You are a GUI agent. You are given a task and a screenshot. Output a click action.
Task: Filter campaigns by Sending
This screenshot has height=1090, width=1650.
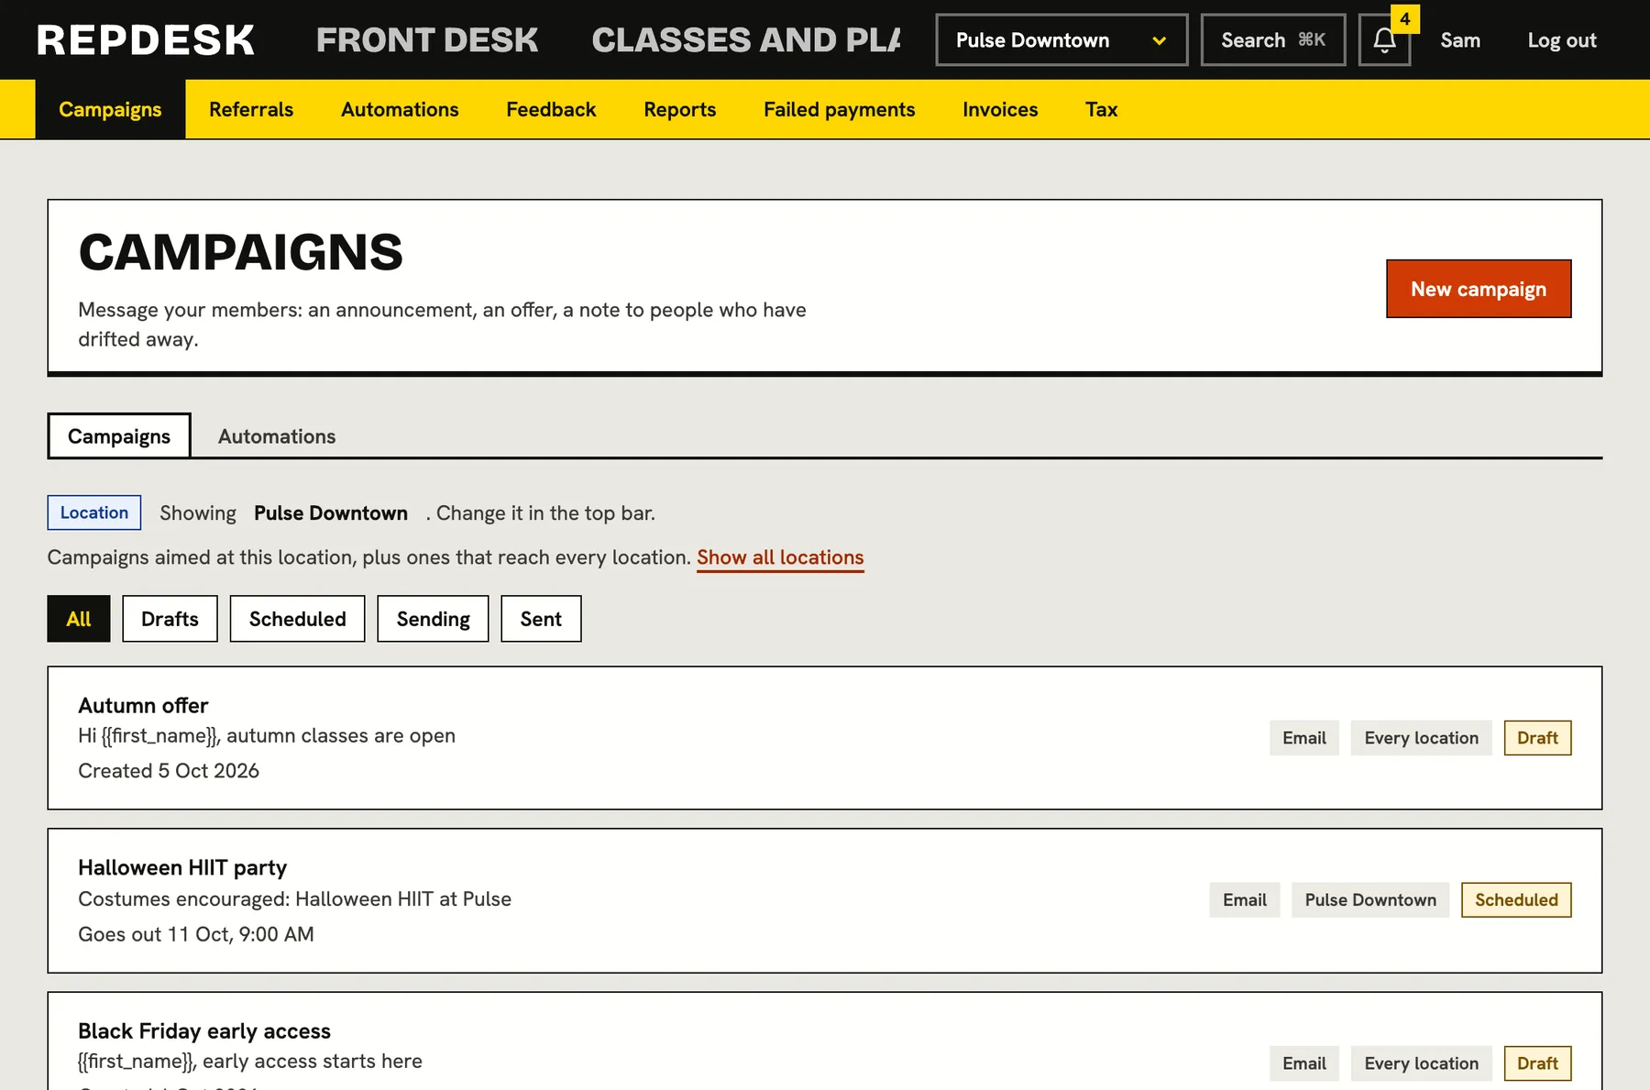[x=433, y=619]
